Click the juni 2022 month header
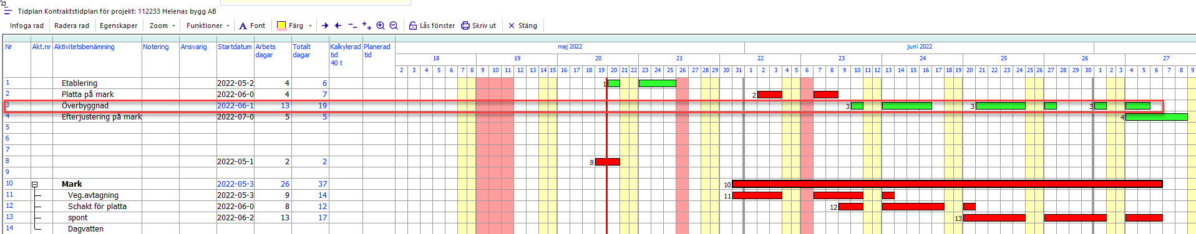Viewport: 1196px width, 234px height. [x=919, y=47]
